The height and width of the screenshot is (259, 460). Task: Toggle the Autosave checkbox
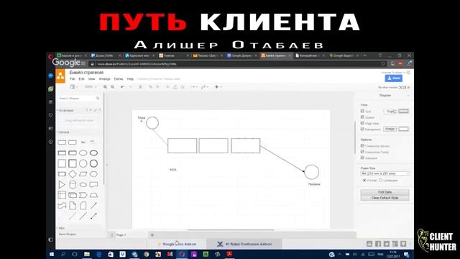pos(362,158)
